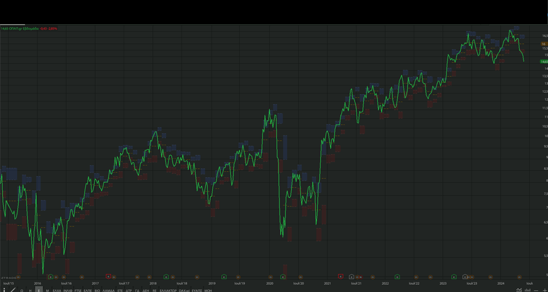Click the 2024 date axis label

501,284
